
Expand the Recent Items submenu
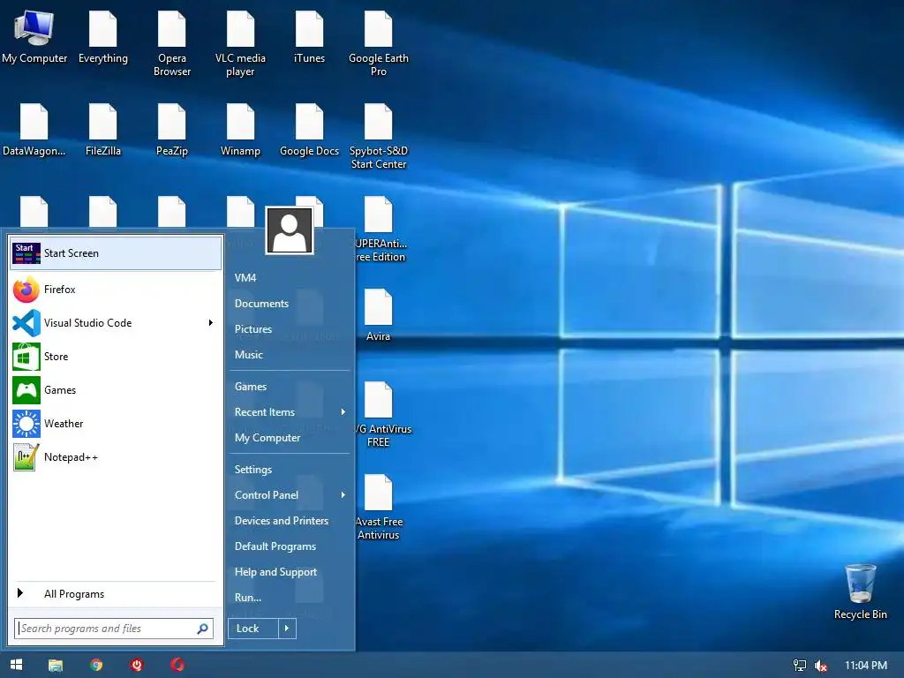(x=290, y=412)
